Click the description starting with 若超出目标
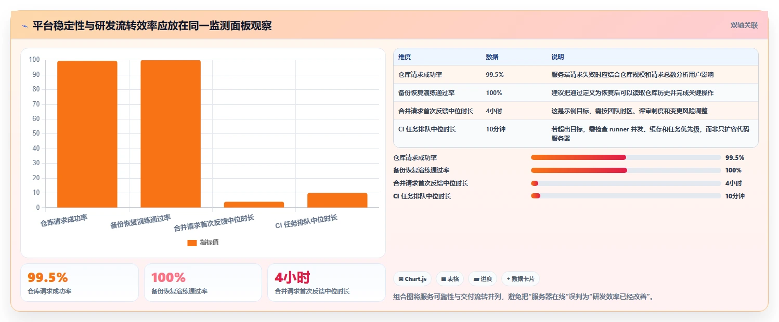This screenshot has height=322, width=779. pyautogui.click(x=650, y=133)
